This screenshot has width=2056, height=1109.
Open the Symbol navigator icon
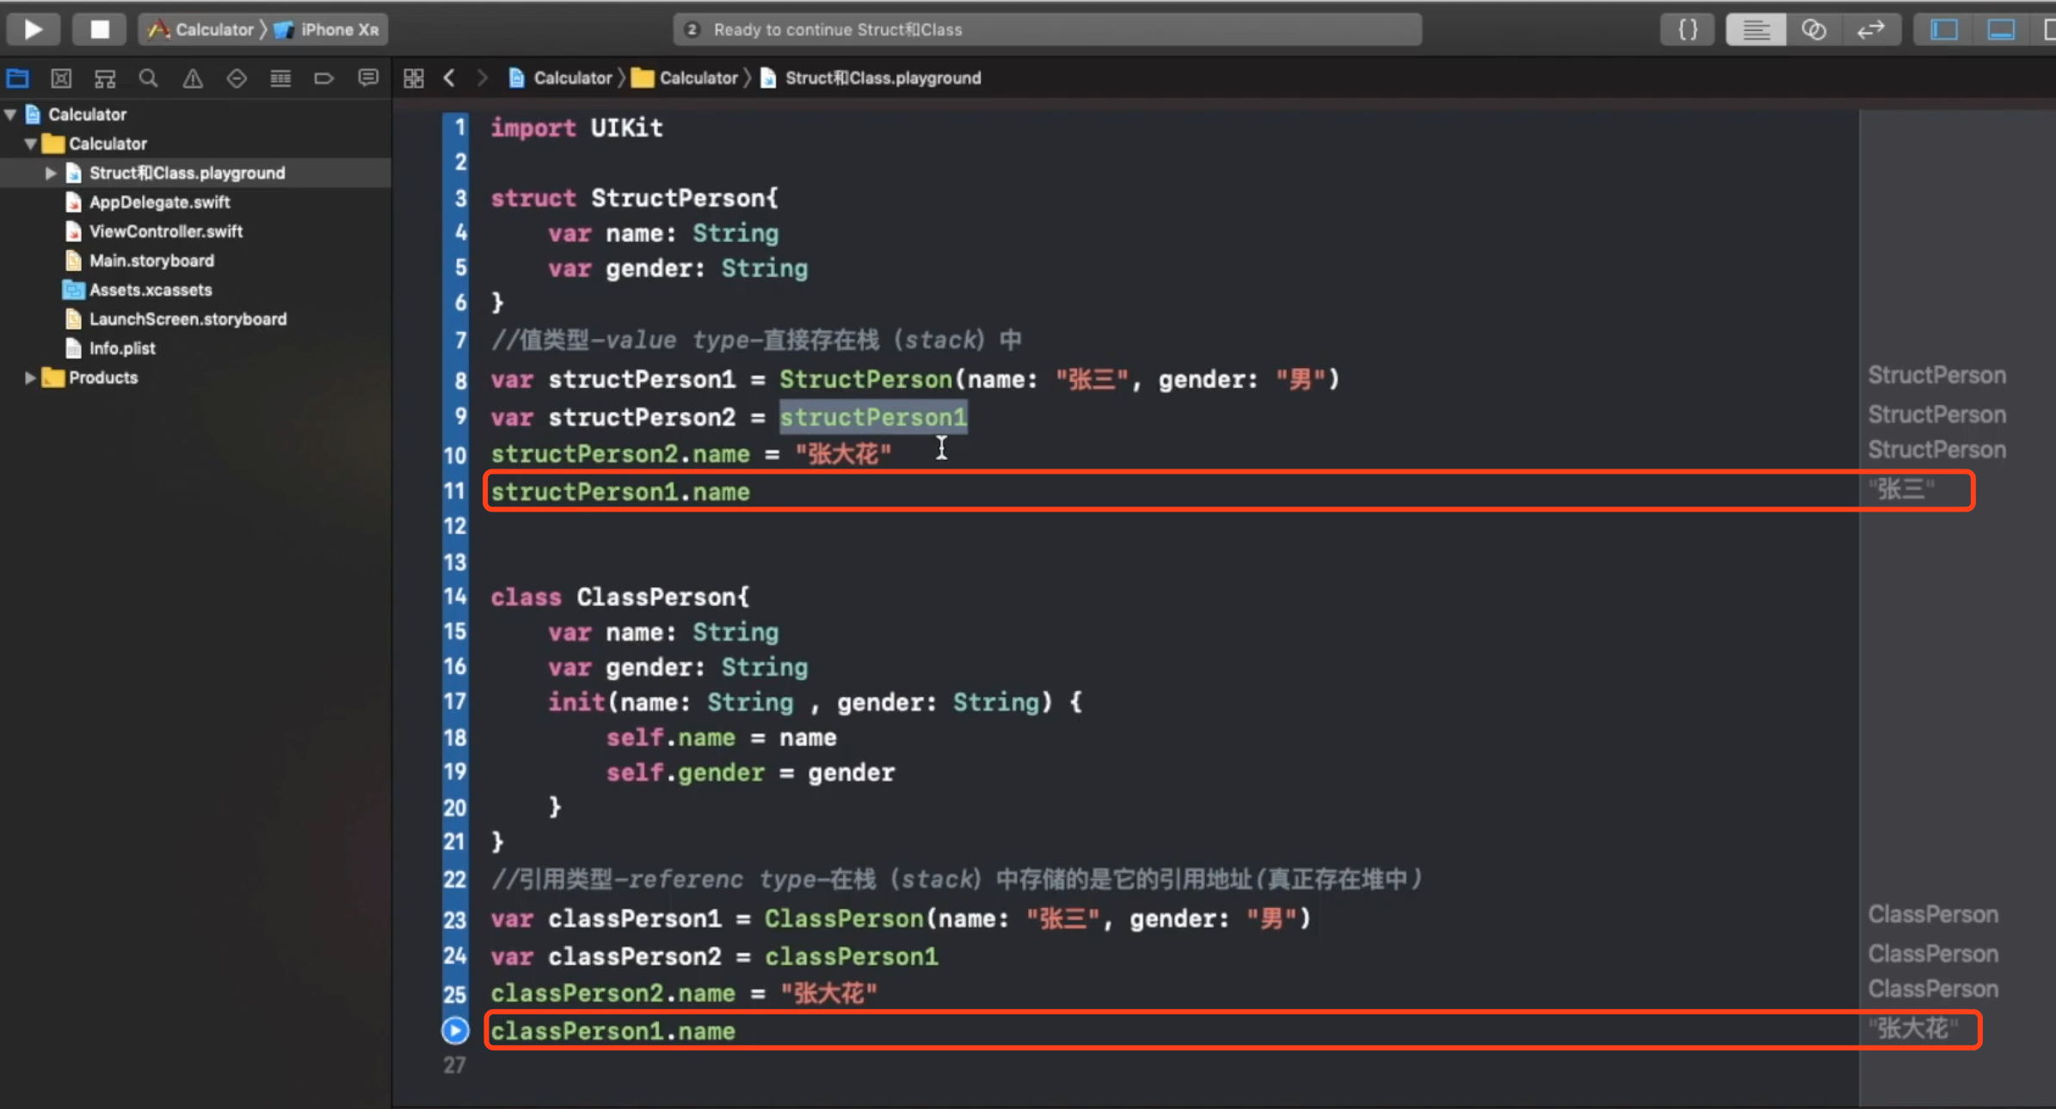105,79
